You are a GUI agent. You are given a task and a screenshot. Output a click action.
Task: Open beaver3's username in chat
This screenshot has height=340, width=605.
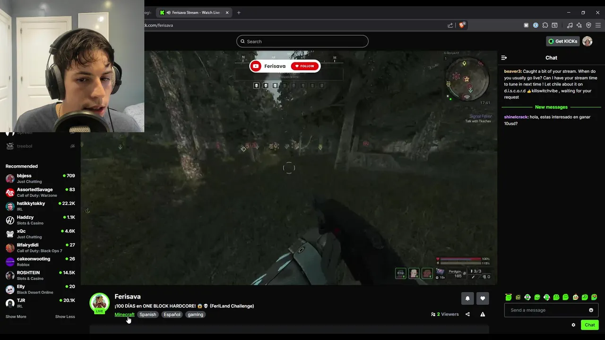[x=512, y=71]
